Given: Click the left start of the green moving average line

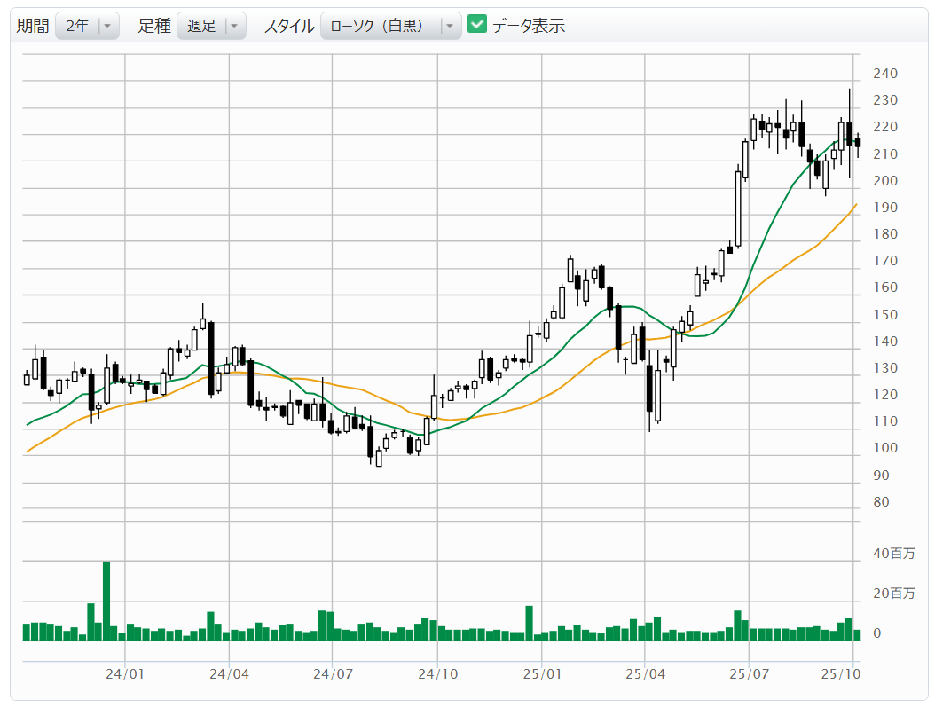Looking at the screenshot, I should pyautogui.click(x=27, y=424).
